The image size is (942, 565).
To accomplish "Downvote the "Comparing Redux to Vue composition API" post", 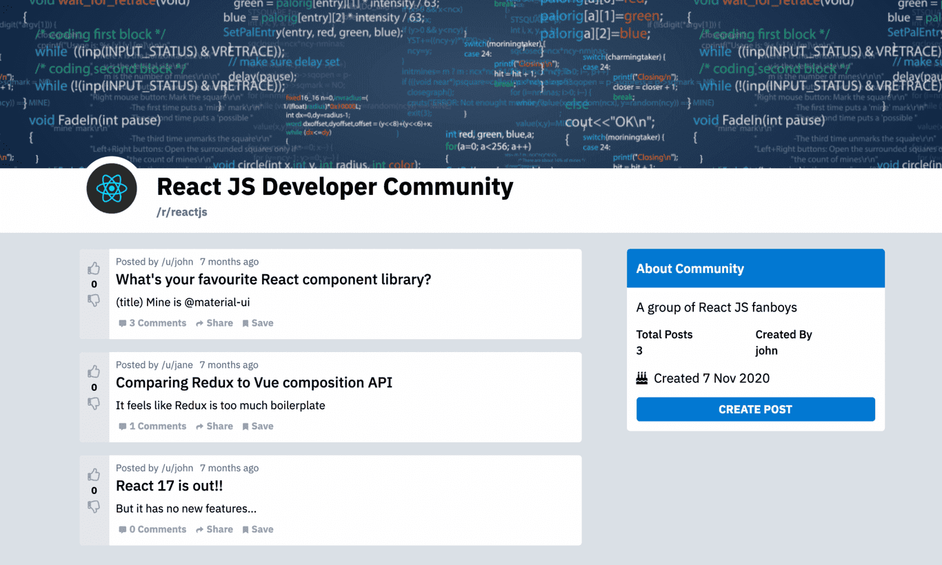I will coord(94,403).
